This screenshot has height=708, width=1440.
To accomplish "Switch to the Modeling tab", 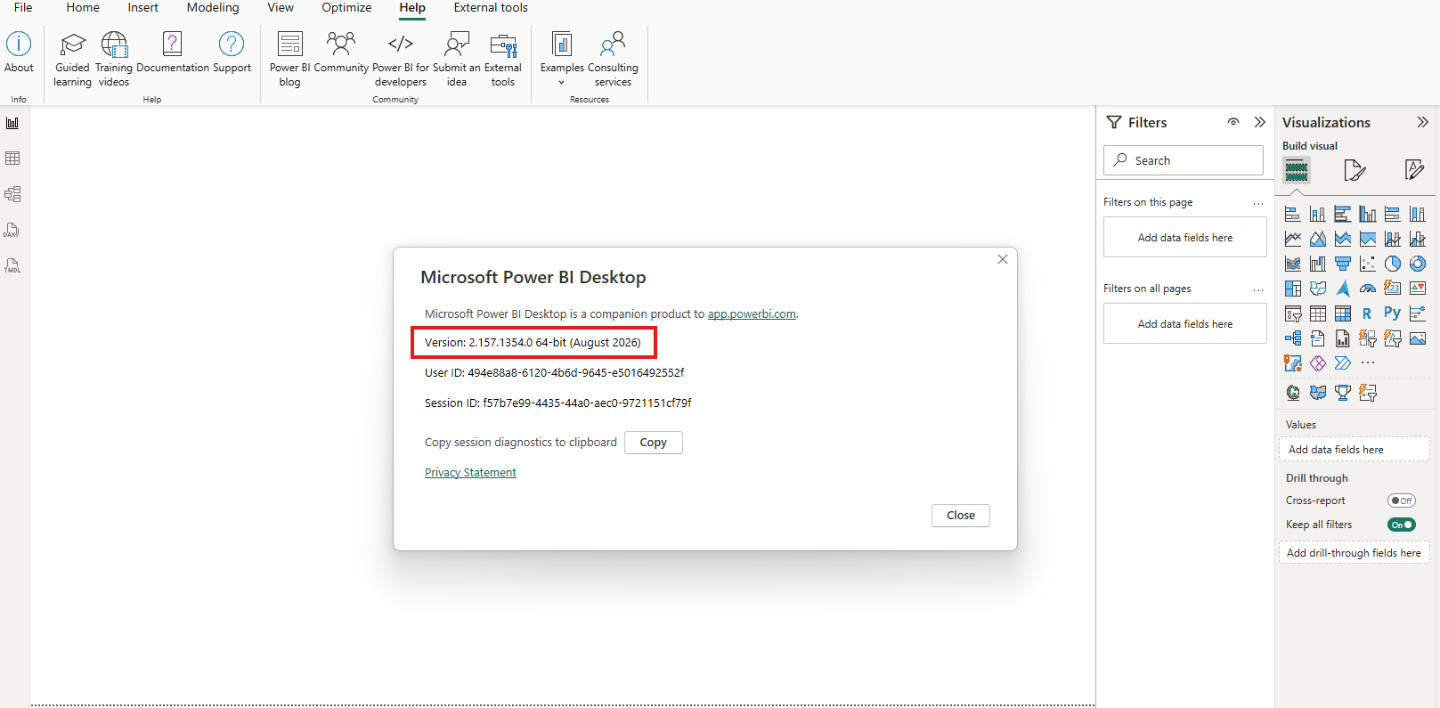I will 213,8.
